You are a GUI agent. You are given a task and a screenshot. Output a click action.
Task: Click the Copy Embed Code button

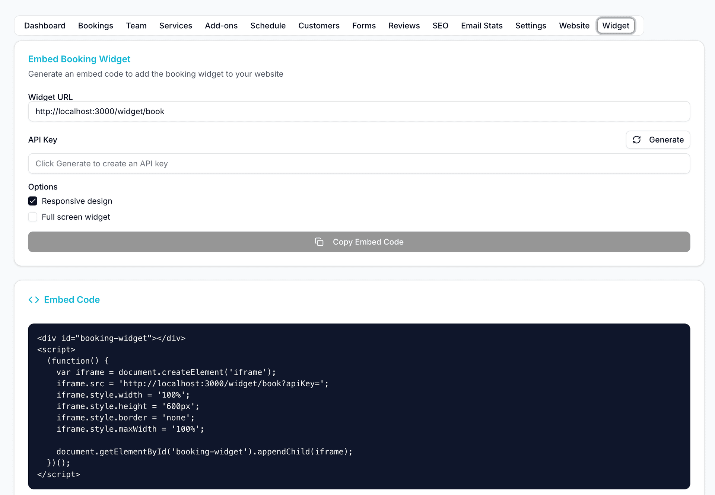pos(359,242)
